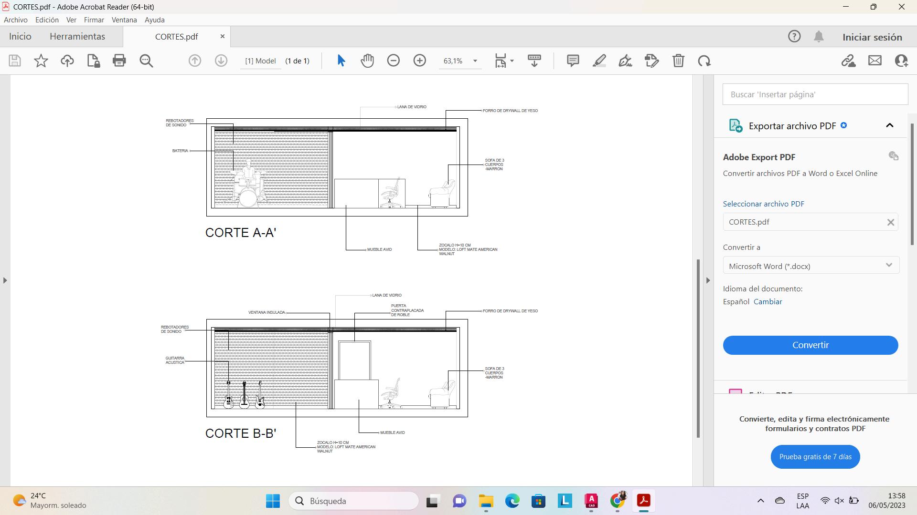Click the Delete trash icon
This screenshot has height=515, width=917.
point(678,61)
